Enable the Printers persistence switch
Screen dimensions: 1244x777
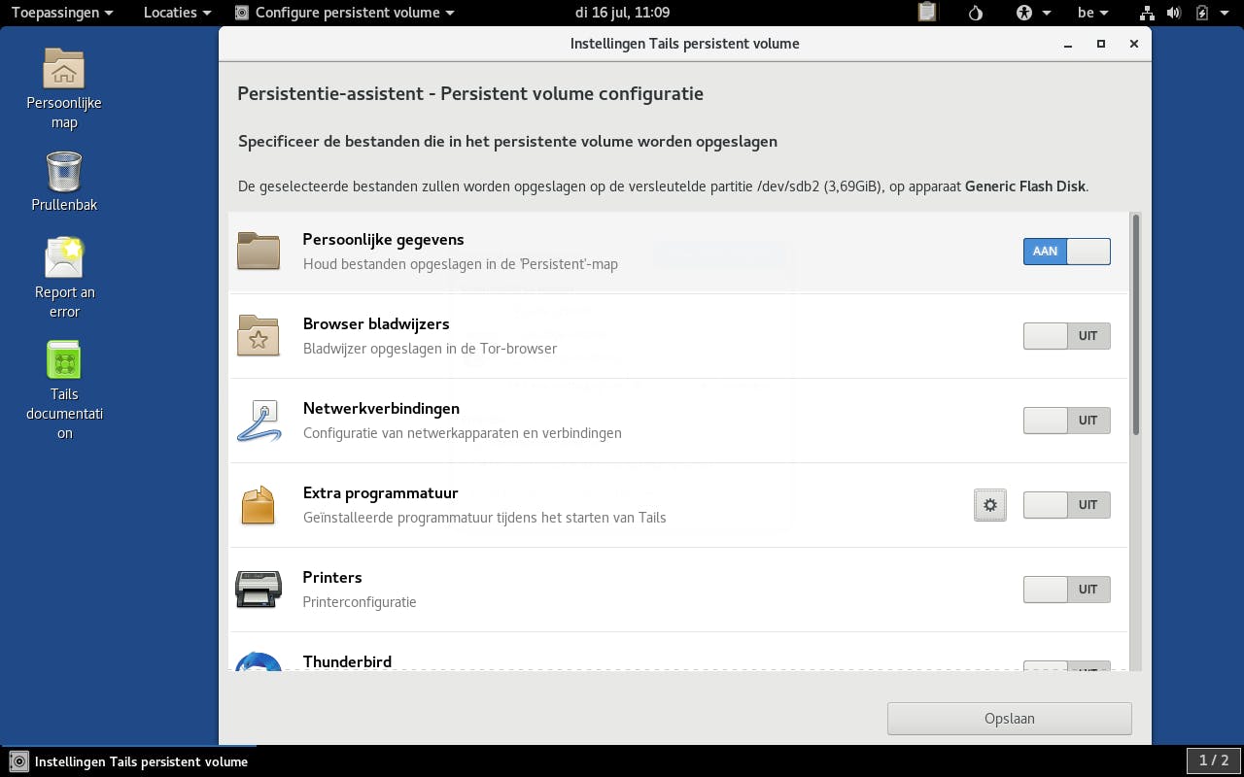(1066, 590)
